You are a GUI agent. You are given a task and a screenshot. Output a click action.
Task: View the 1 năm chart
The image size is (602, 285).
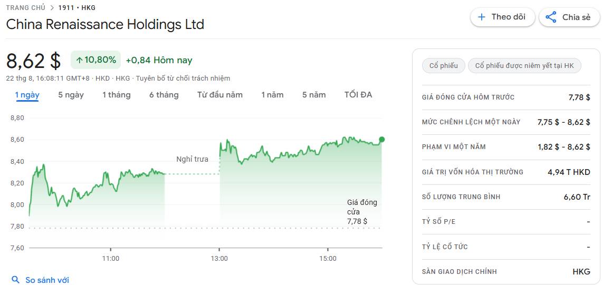click(273, 95)
